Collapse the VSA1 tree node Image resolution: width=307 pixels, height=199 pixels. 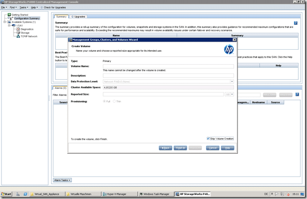[x=9, y=26]
